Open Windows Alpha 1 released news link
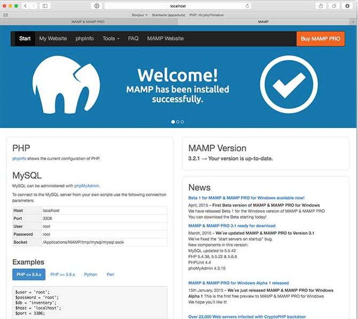This screenshot has height=319, width=358. tap(238, 283)
